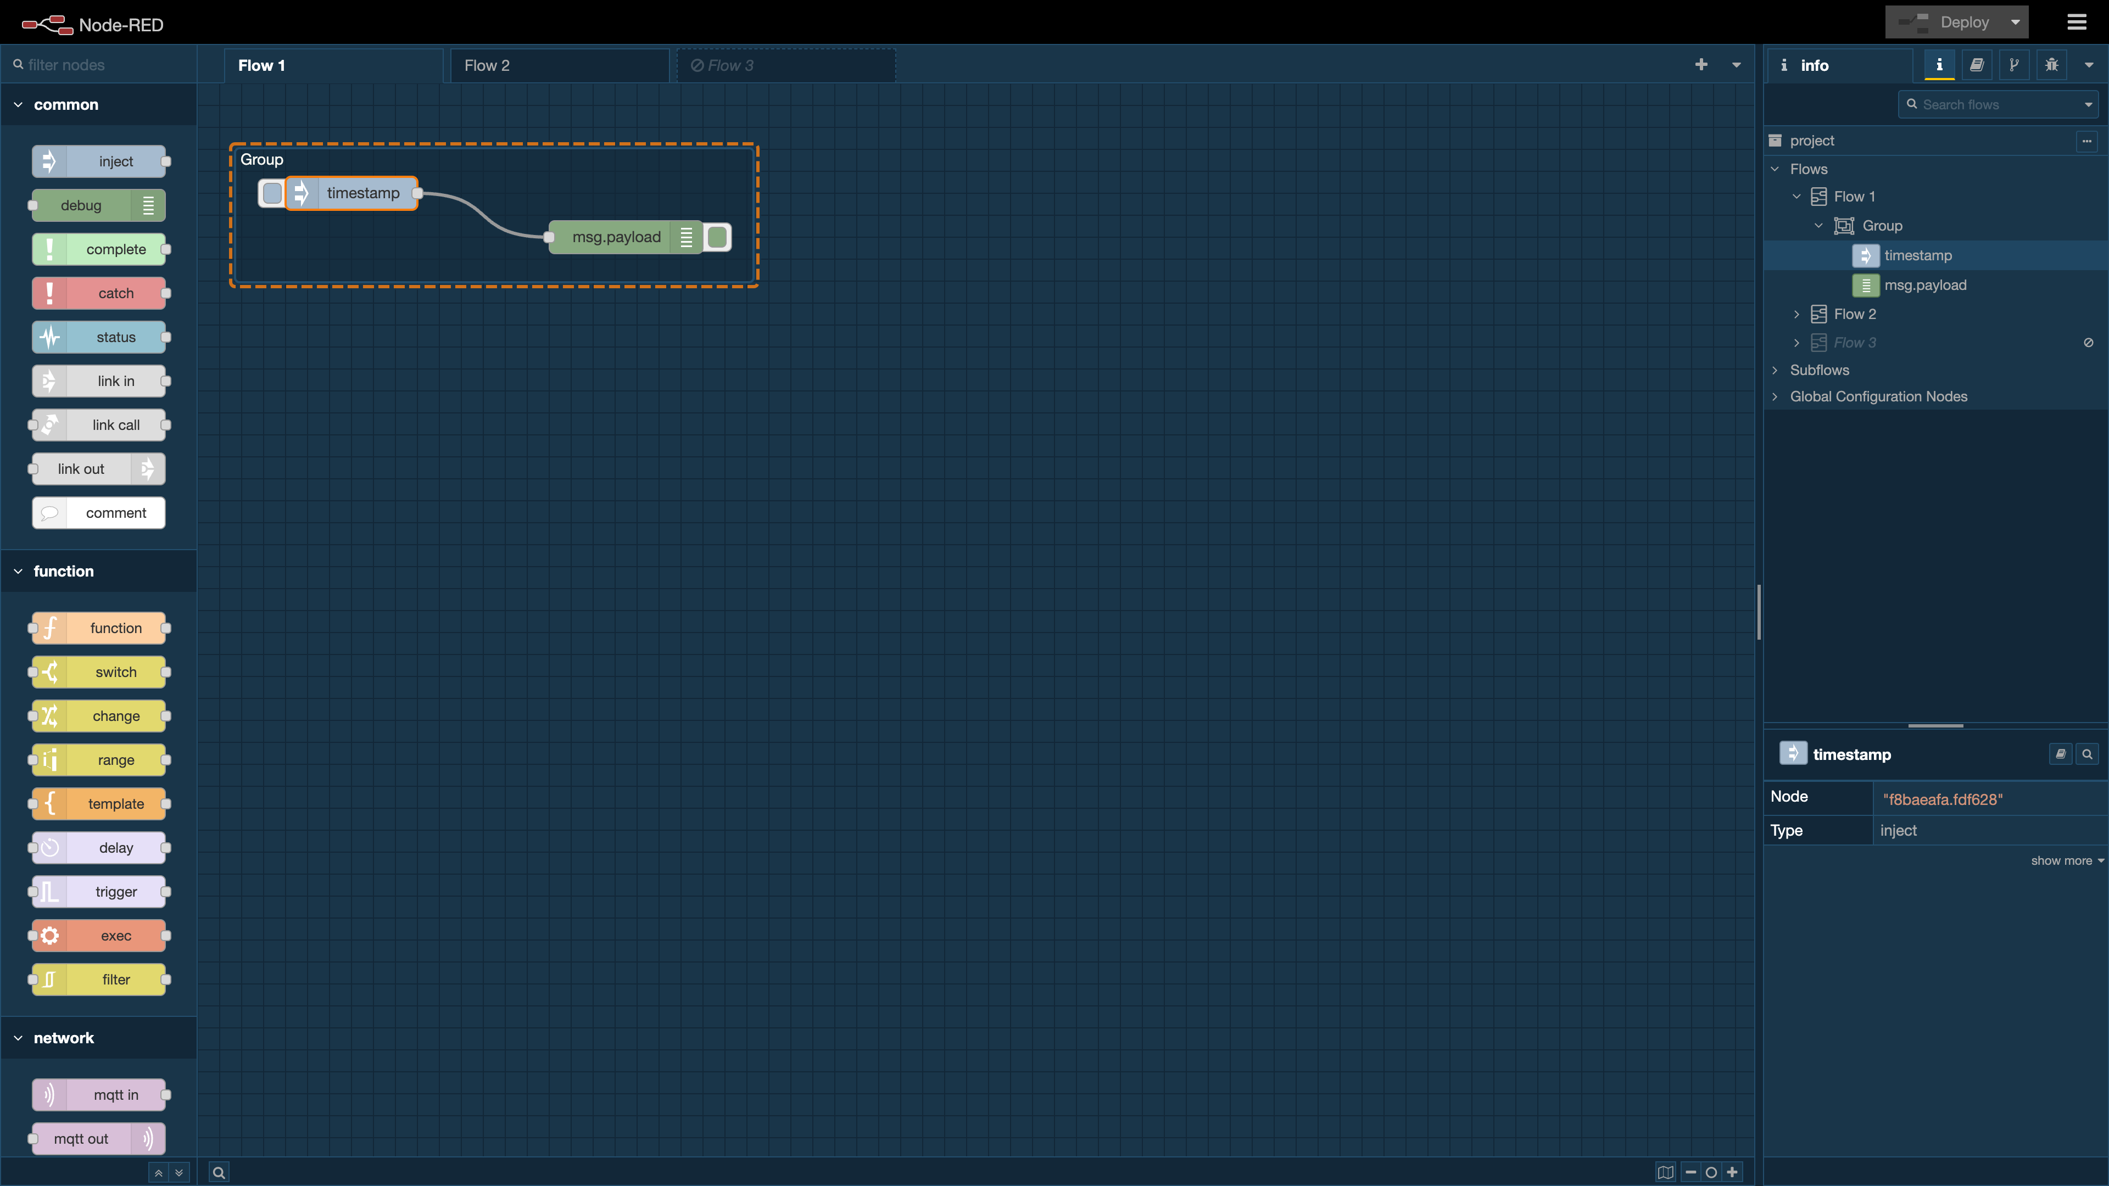Open the help book sidebar tab
Viewport: 2109px width, 1186px height.
point(1977,65)
